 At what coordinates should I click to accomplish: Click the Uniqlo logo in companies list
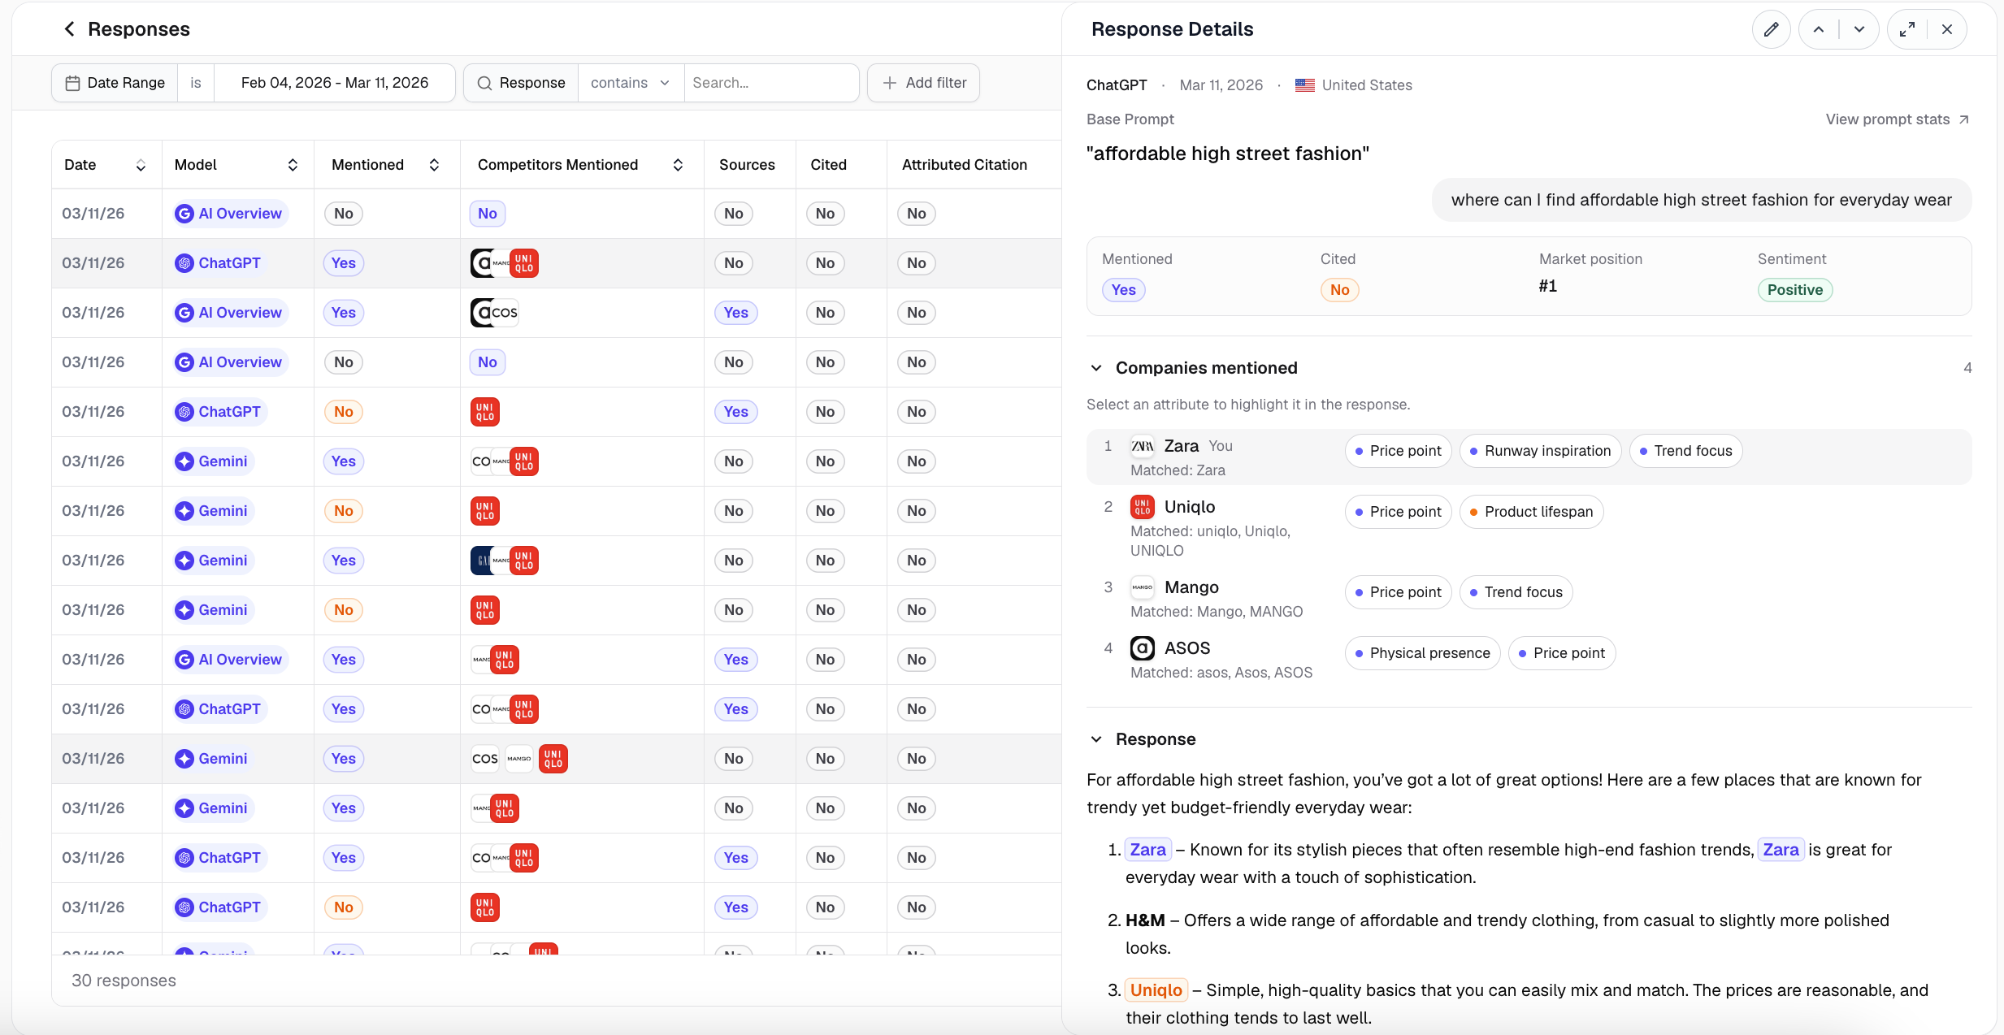pos(1143,507)
